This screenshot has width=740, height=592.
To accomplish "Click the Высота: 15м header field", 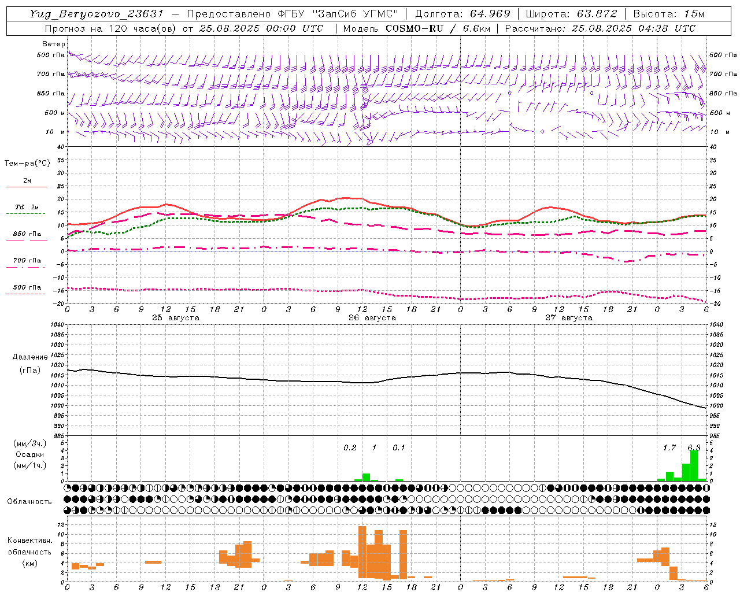I will (669, 14).
